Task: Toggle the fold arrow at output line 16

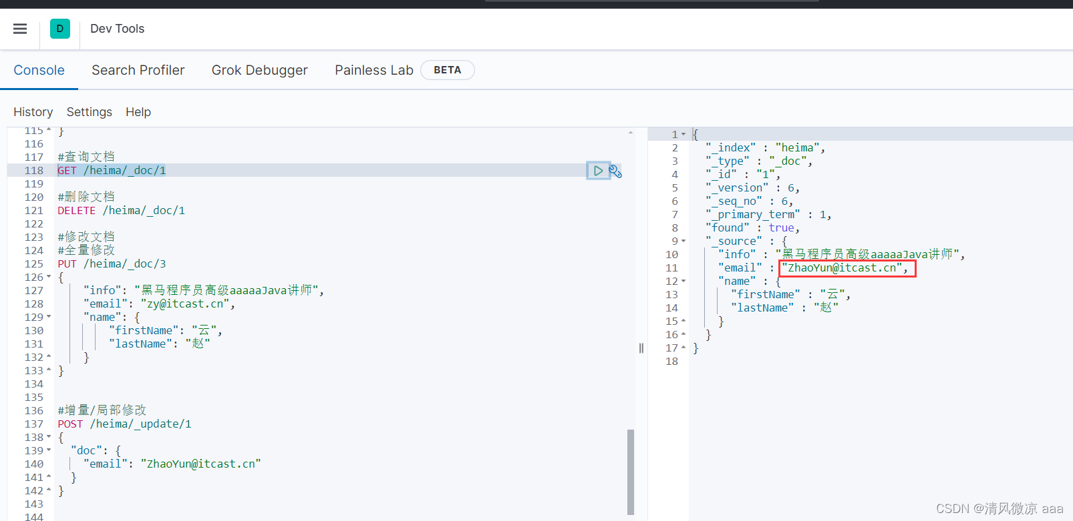Action: point(683,334)
